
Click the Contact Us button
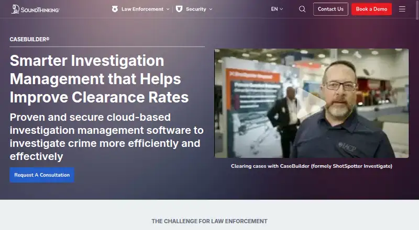pos(330,9)
